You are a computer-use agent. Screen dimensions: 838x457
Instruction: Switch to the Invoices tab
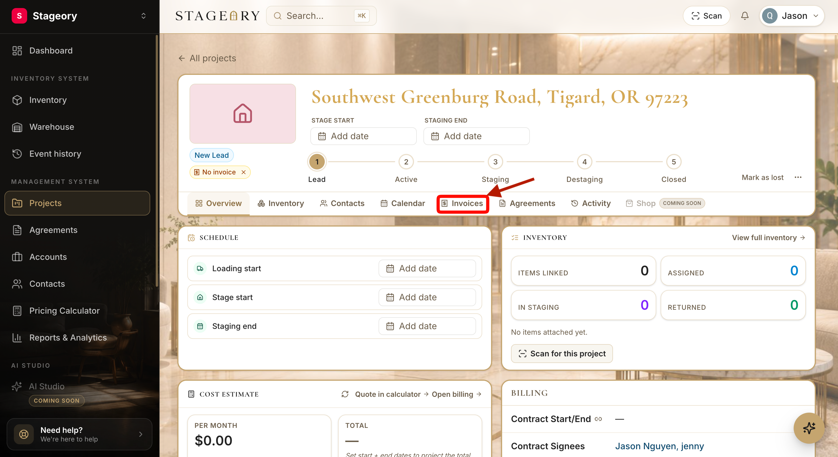pyautogui.click(x=462, y=204)
